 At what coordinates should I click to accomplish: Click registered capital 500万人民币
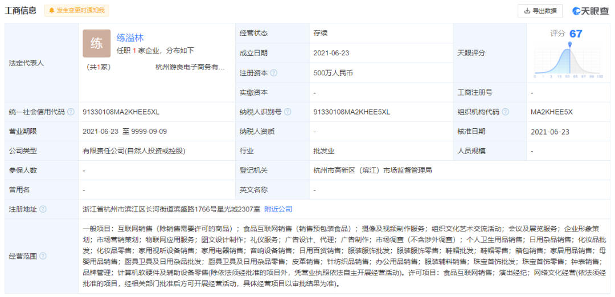333,72
